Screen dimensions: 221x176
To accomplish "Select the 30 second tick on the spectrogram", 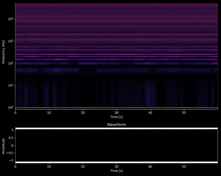I will [x=117, y=113].
